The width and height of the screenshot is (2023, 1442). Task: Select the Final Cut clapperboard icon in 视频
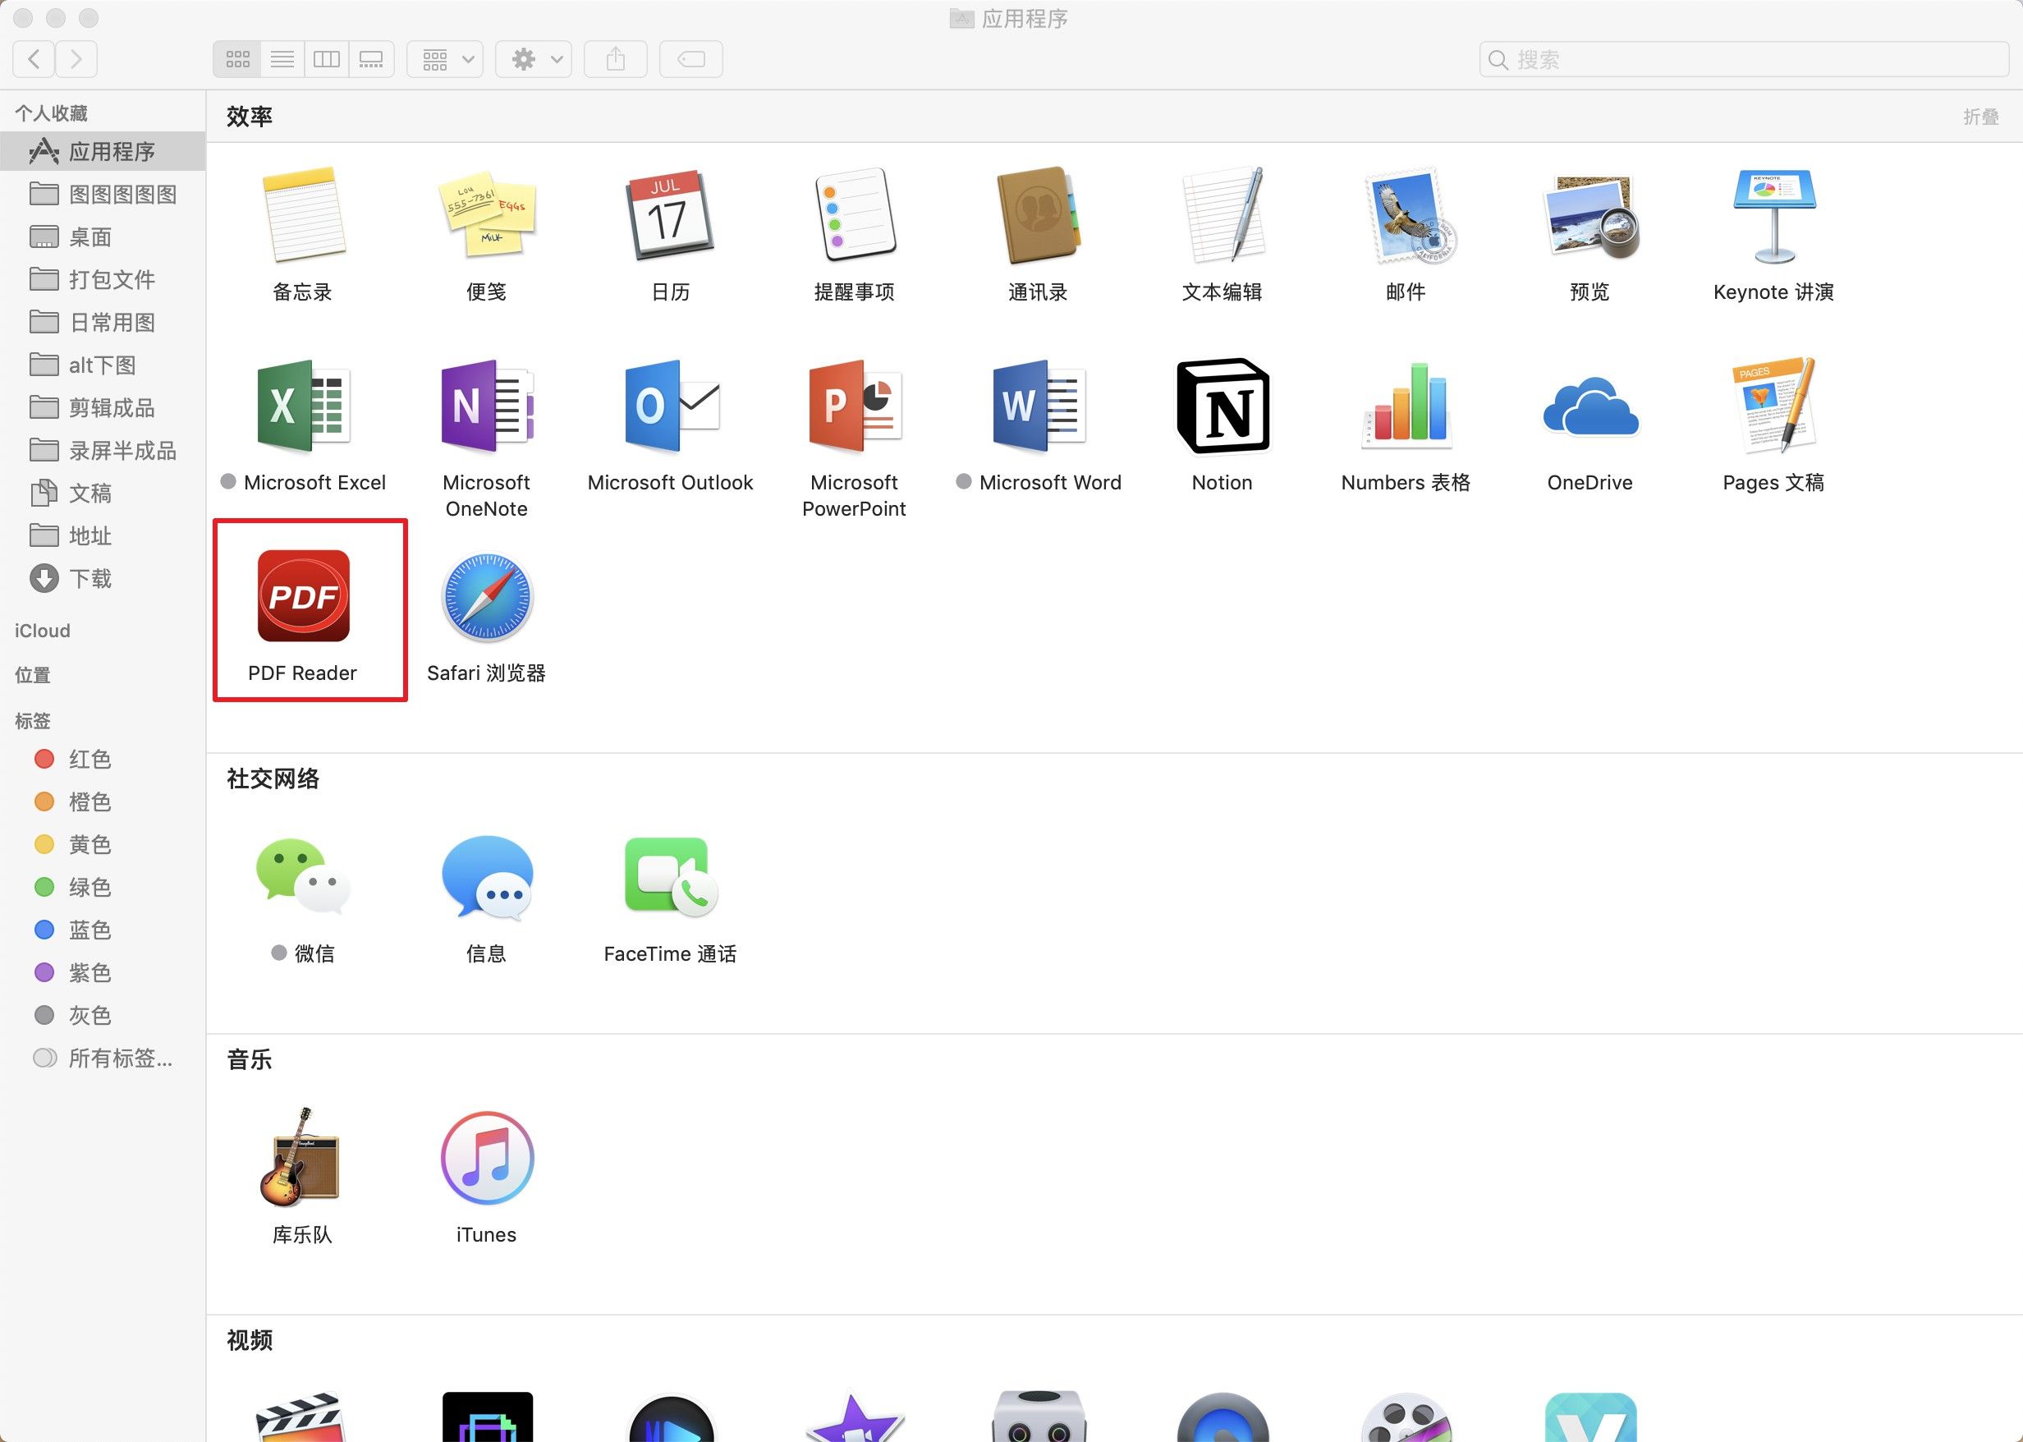pyautogui.click(x=301, y=1417)
